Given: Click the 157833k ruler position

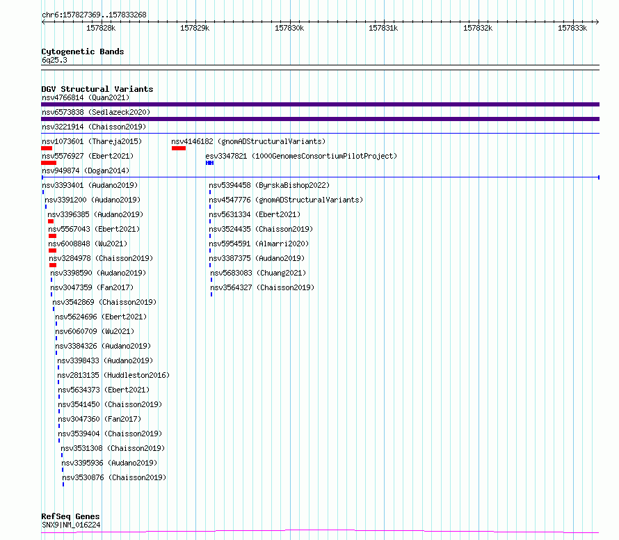Looking at the screenshot, I should click(x=572, y=28).
